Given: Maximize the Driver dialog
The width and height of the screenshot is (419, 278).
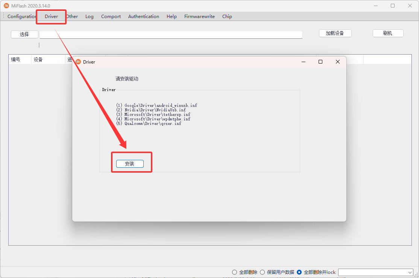Looking at the screenshot, I should [x=320, y=62].
